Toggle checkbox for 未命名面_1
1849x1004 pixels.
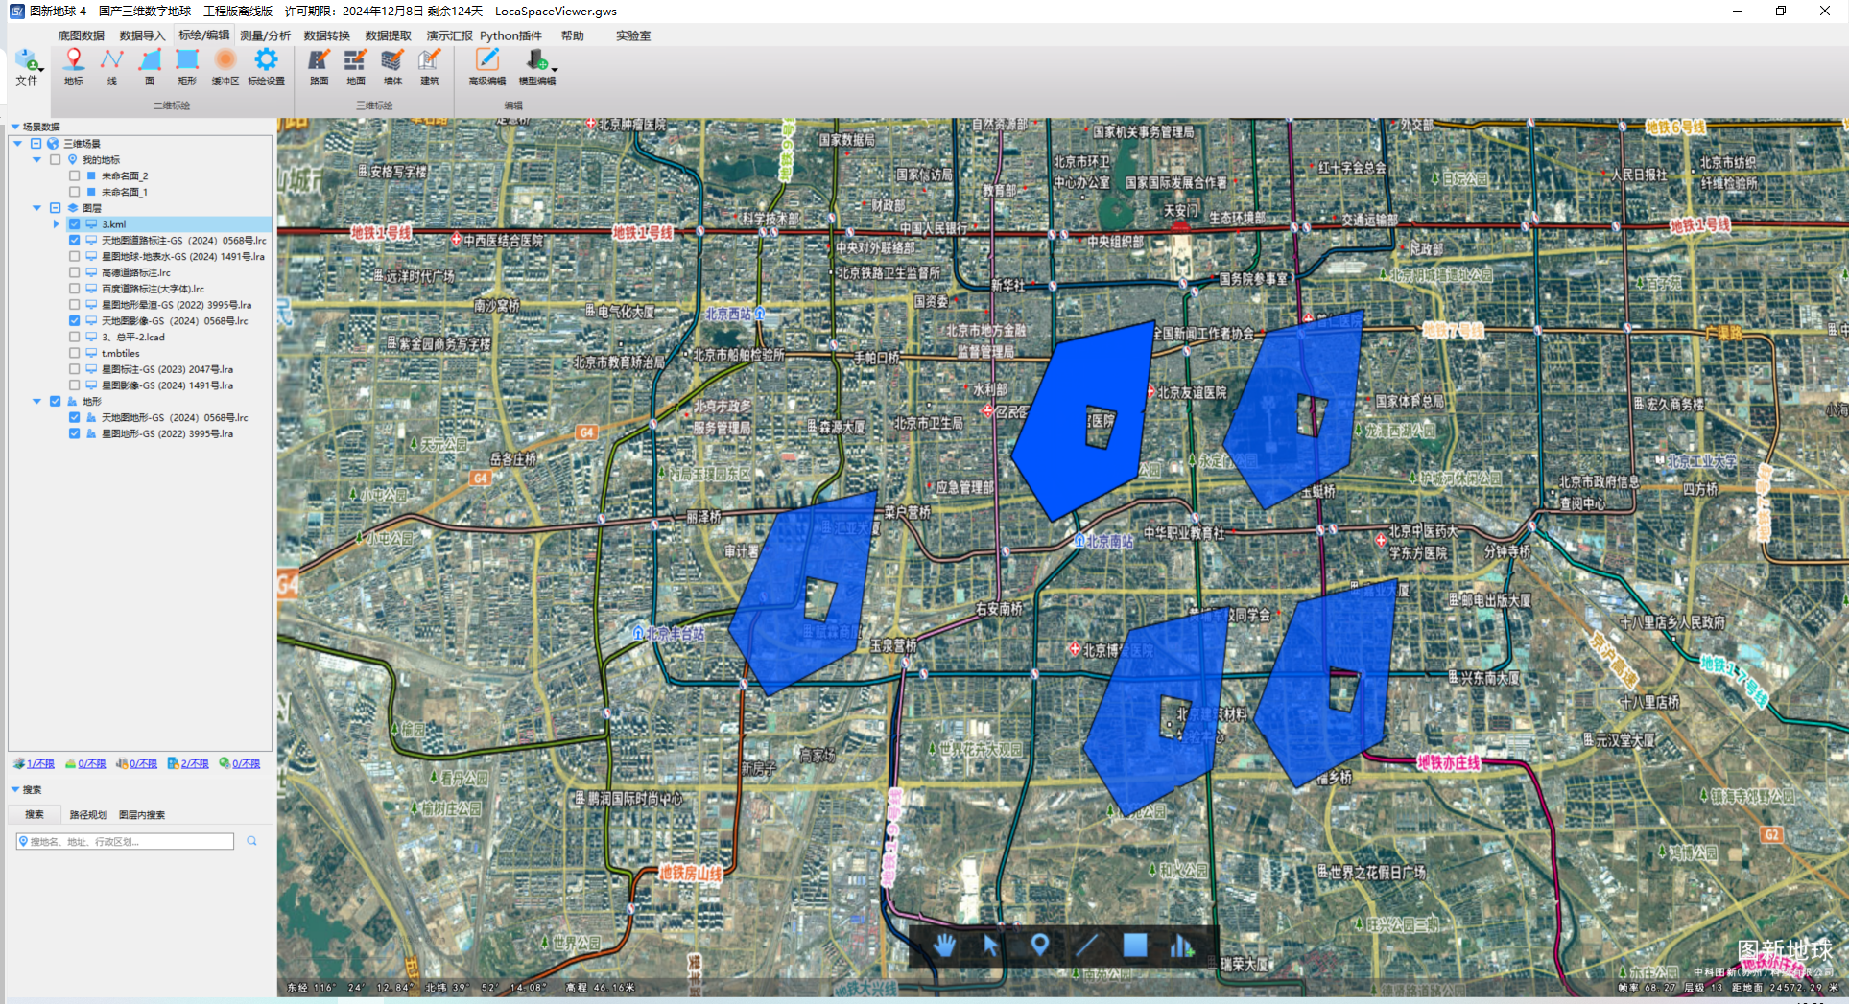pyautogui.click(x=74, y=193)
